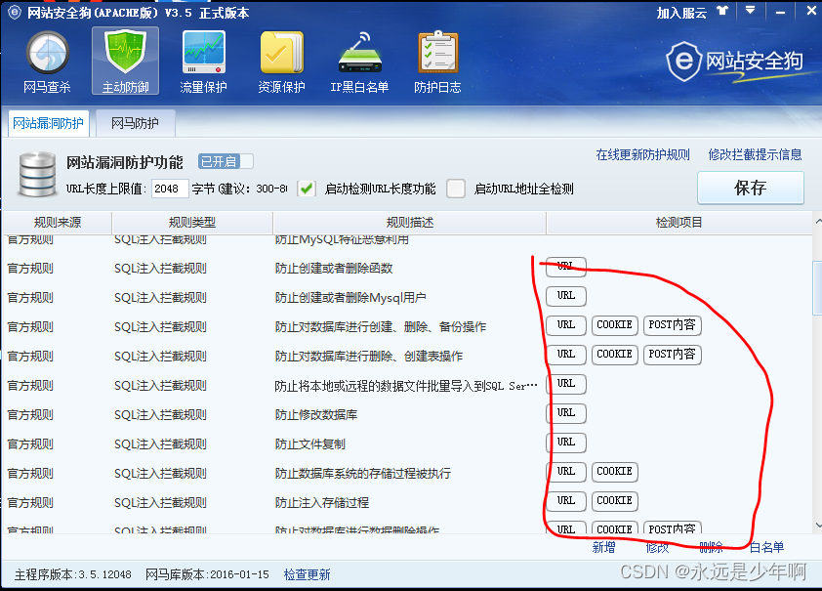822x591 pixels.
Task: Toggle URL for 防止创建或者删除Mysql用户 rule
Action: [565, 296]
